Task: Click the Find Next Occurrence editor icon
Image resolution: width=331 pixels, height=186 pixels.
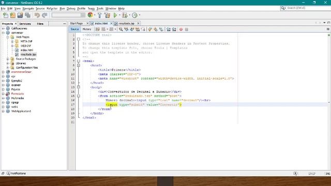Action: click(x=132, y=29)
